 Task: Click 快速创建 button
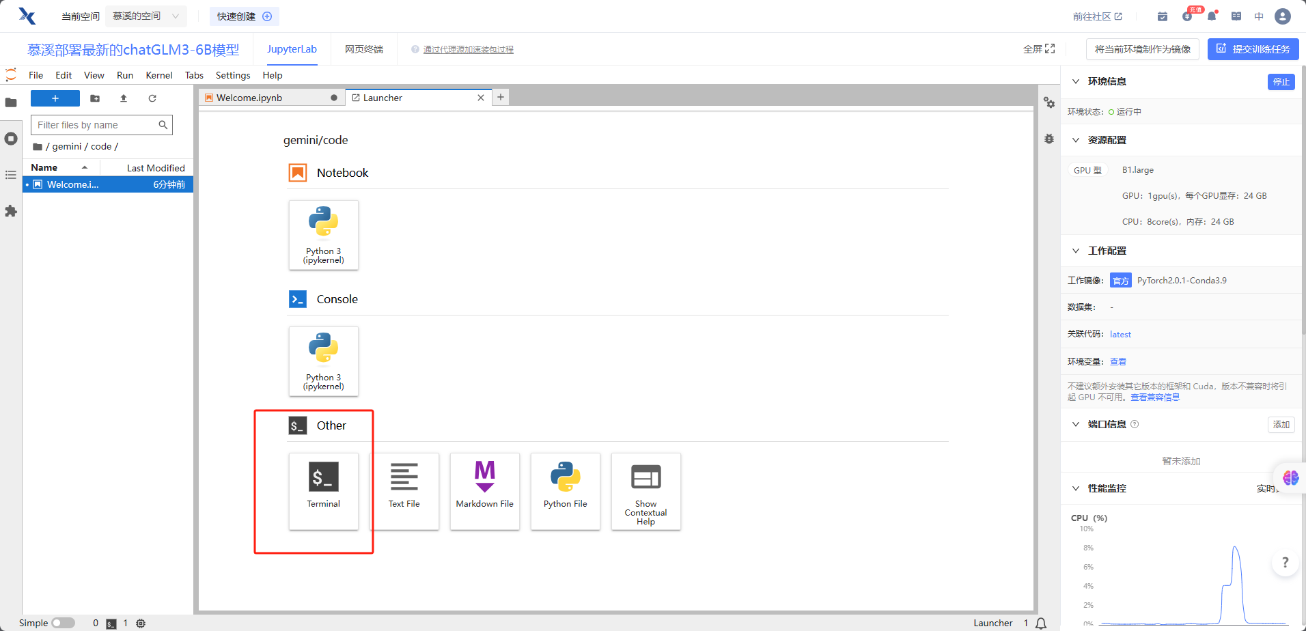(x=245, y=16)
